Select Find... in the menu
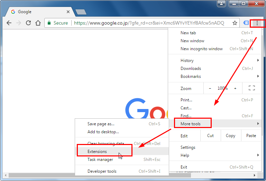This screenshot has width=266, height=181. point(215,116)
